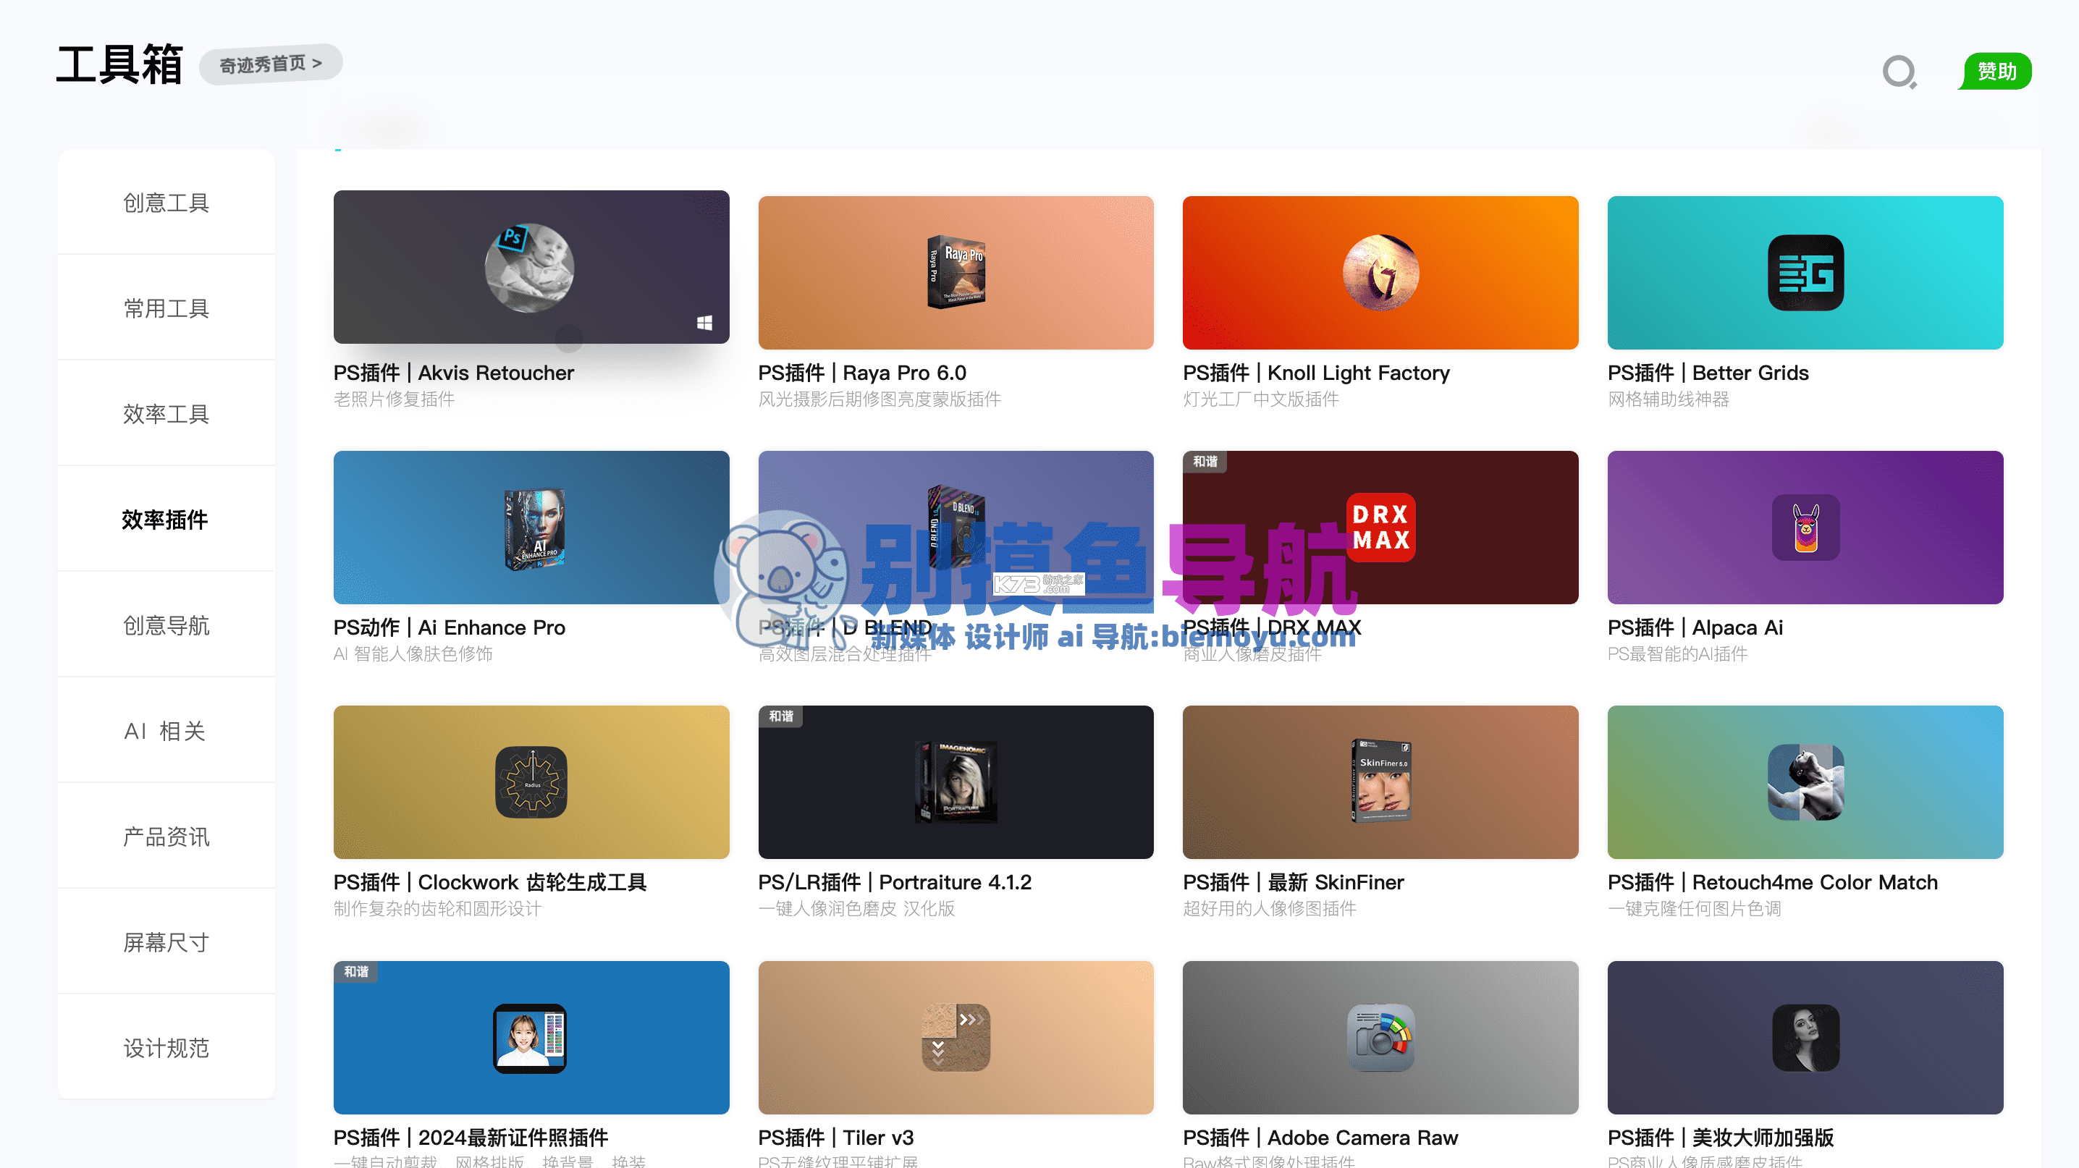2079x1168 pixels.
Task: Click 老照片修复插件 description text
Action: point(394,399)
